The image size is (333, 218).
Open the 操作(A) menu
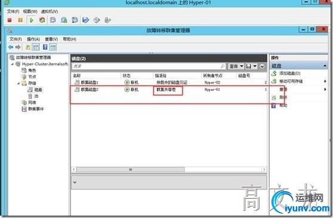point(33,39)
